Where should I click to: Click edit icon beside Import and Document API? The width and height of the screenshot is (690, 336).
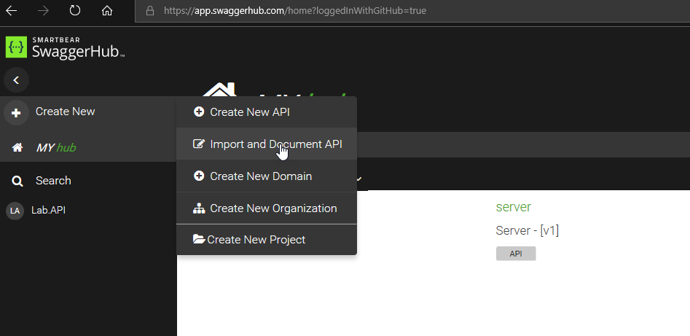pyautogui.click(x=199, y=144)
